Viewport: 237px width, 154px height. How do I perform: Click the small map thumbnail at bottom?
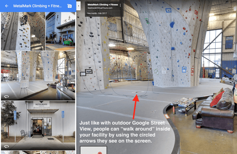pyautogui.click(x=93, y=150)
